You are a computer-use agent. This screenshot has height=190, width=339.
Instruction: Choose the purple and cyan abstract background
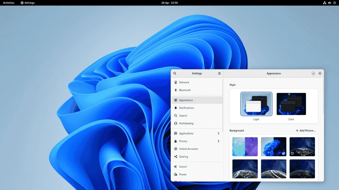(x=245, y=147)
